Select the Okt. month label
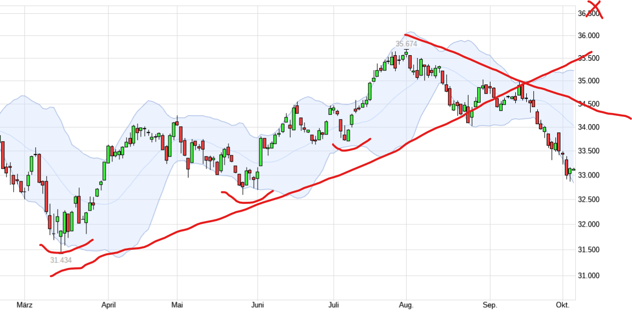The image size is (632, 317). click(x=563, y=305)
